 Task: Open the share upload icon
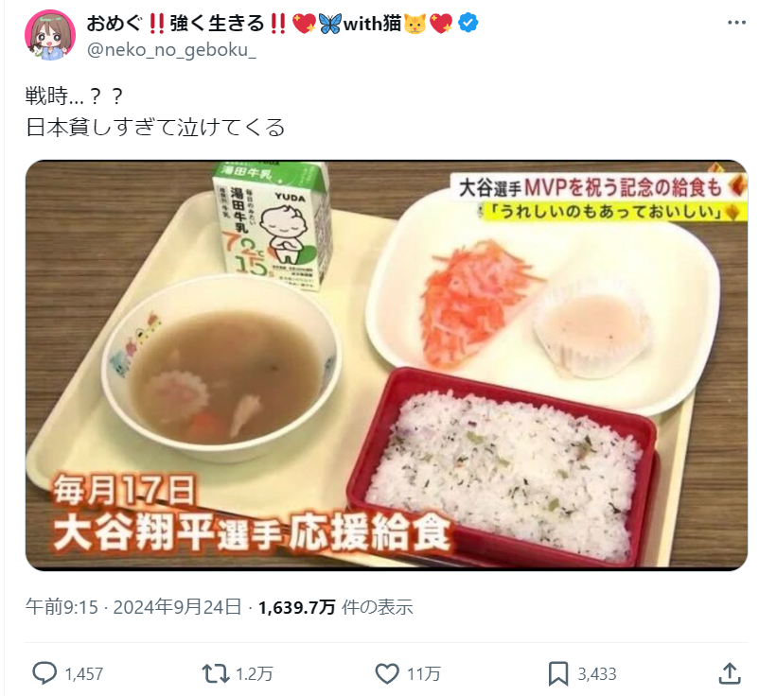click(x=730, y=673)
